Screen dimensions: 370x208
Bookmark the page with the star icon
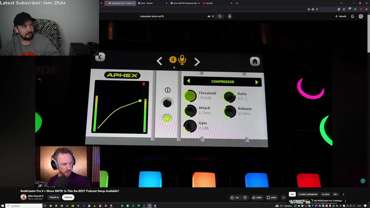coord(317,9)
